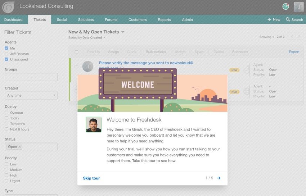Click Skip tour link
Viewport: 306px width, 196px height.
[x=91, y=178]
